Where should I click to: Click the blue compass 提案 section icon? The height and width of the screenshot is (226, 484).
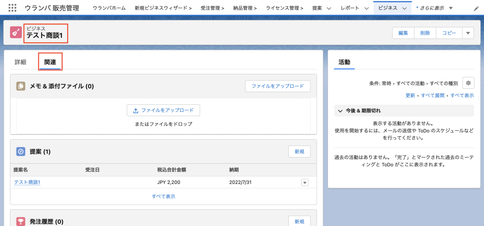coord(21,151)
